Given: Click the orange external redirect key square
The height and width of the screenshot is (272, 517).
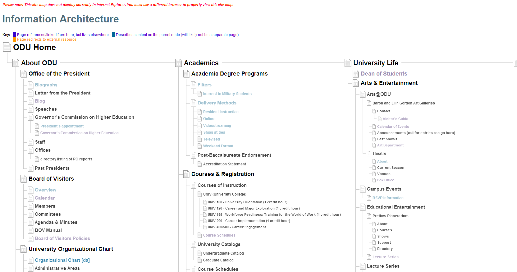Looking at the screenshot, I should tap(15, 39).
